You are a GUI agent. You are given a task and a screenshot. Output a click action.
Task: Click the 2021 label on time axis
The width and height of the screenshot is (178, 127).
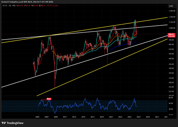click(111, 117)
